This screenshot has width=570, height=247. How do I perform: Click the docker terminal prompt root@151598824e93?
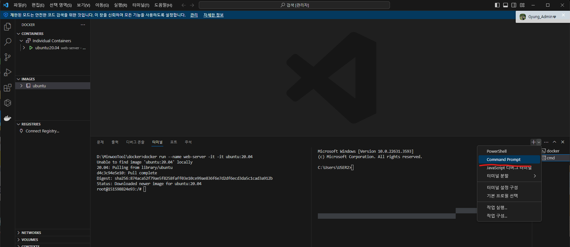[x=119, y=189]
